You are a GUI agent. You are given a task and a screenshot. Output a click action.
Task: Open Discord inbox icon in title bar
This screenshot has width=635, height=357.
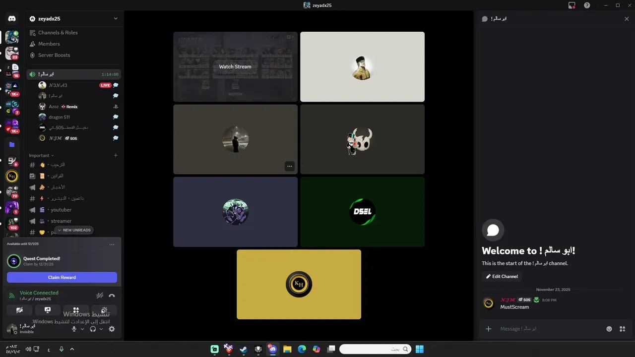click(572, 5)
